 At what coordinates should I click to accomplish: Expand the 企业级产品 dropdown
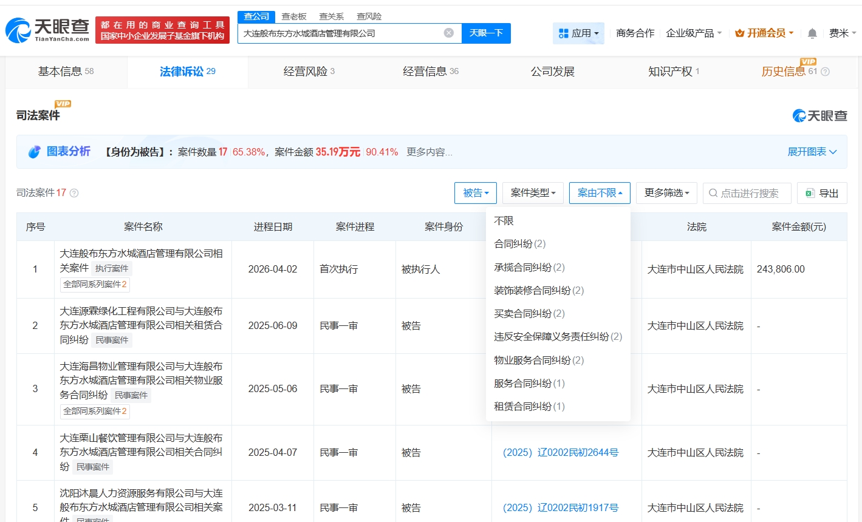tap(694, 33)
